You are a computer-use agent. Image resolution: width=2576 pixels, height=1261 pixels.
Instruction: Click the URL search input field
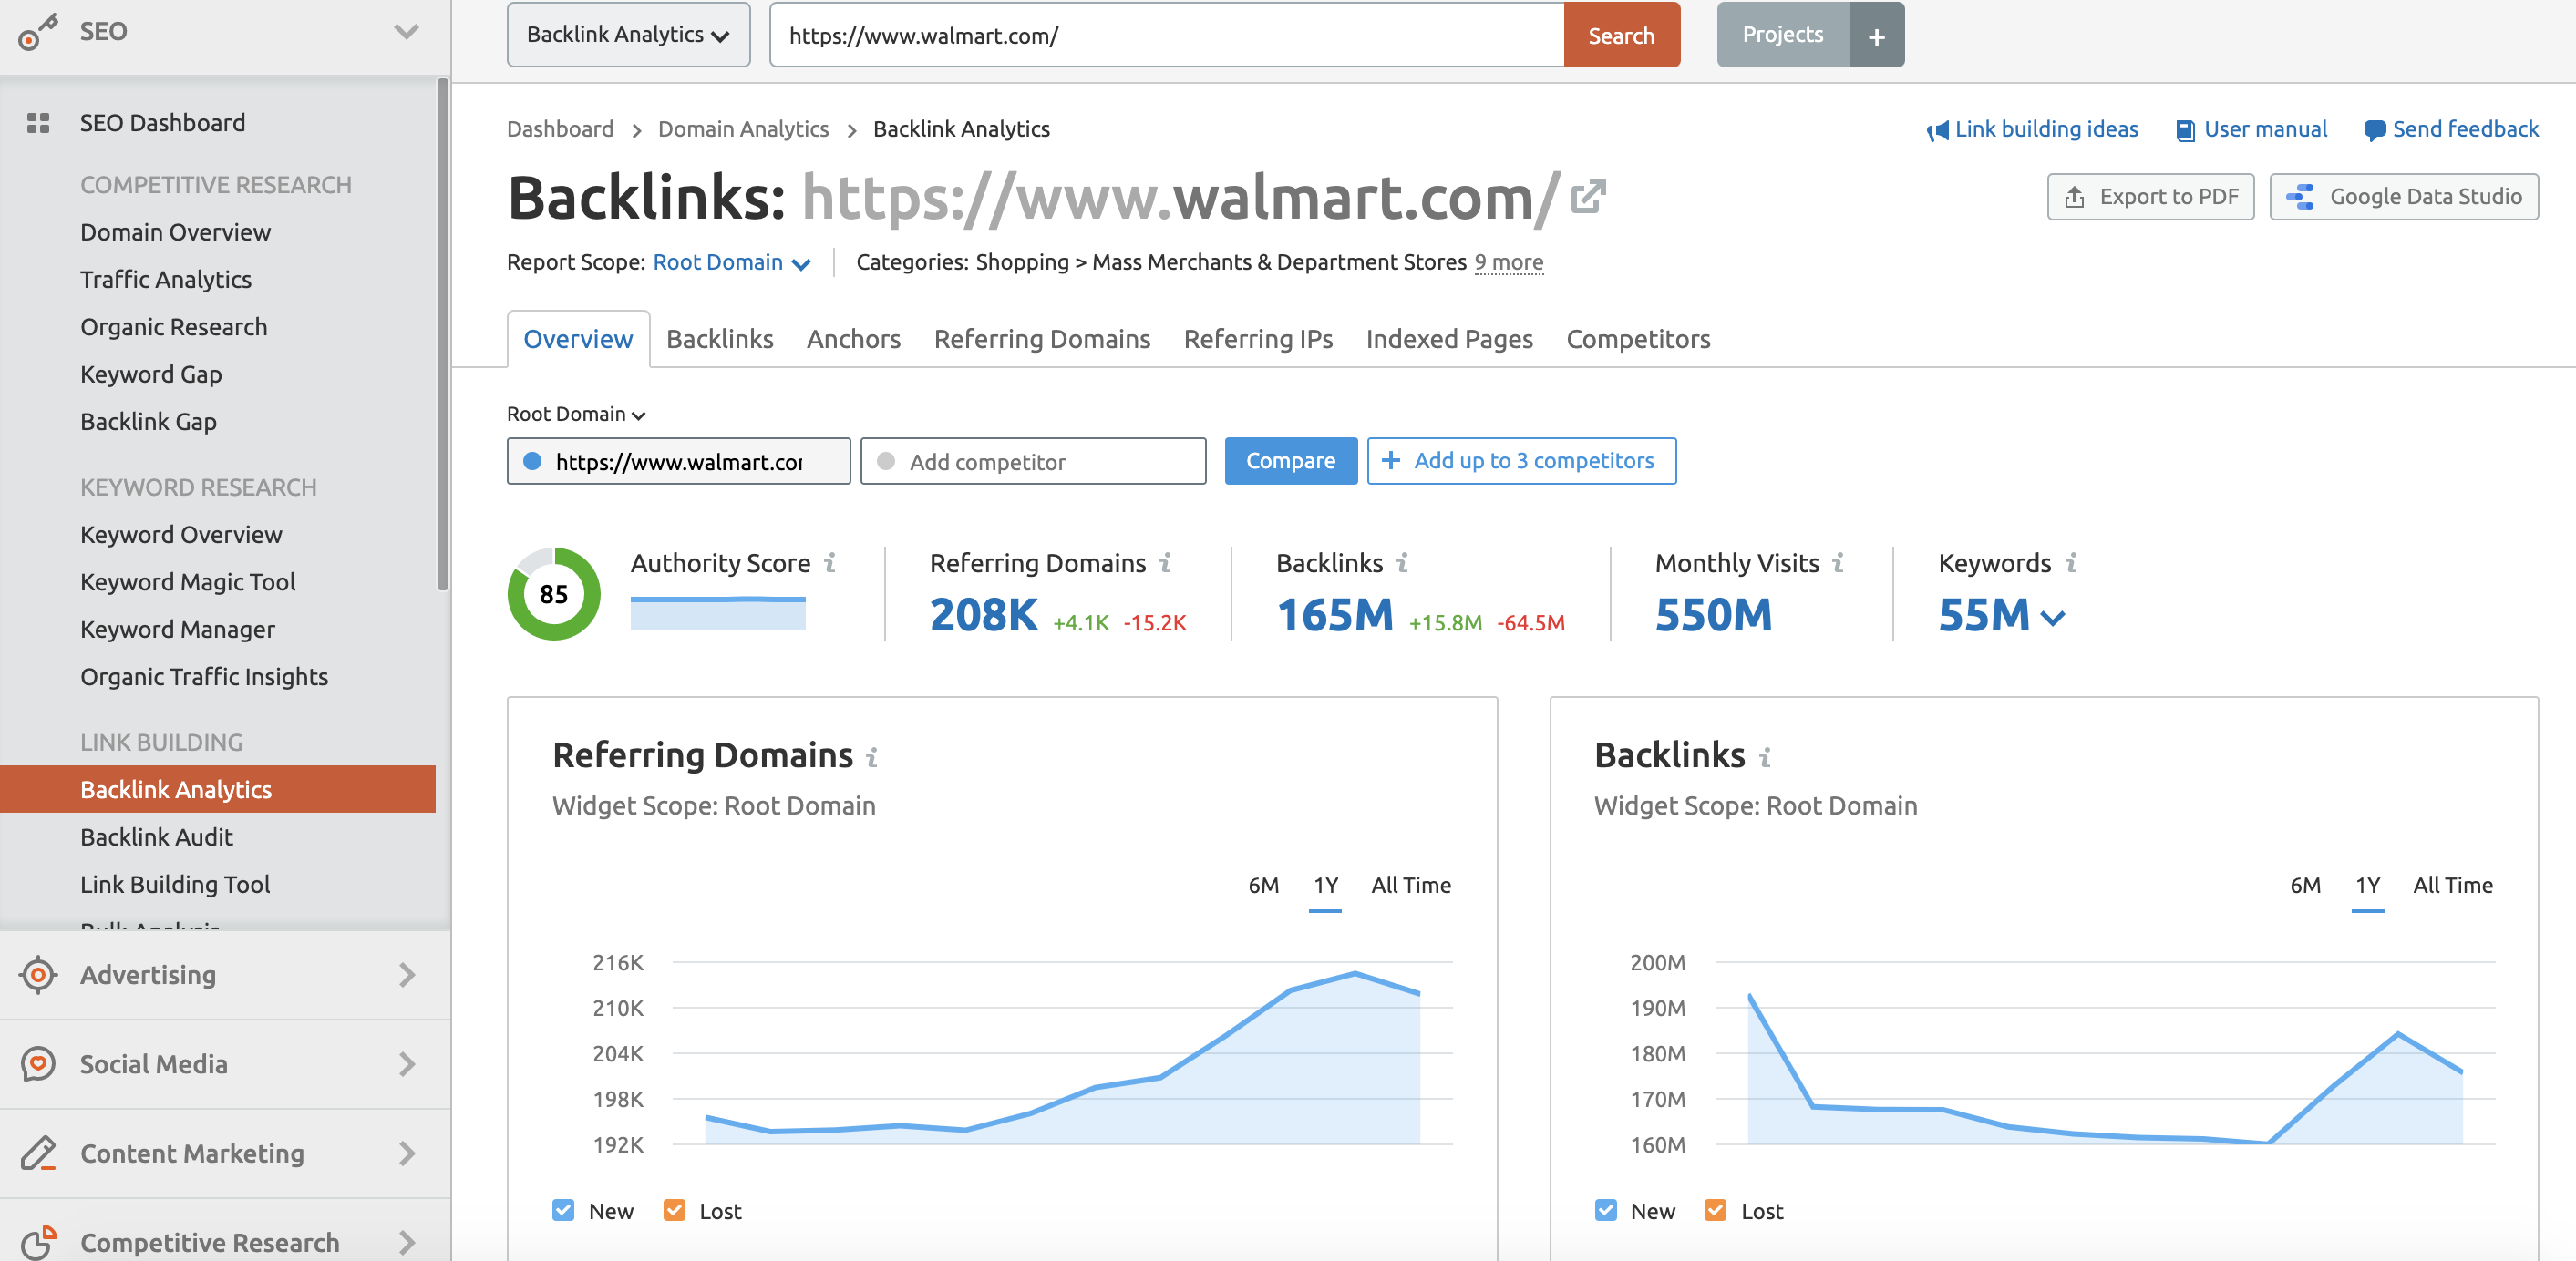(x=1166, y=36)
